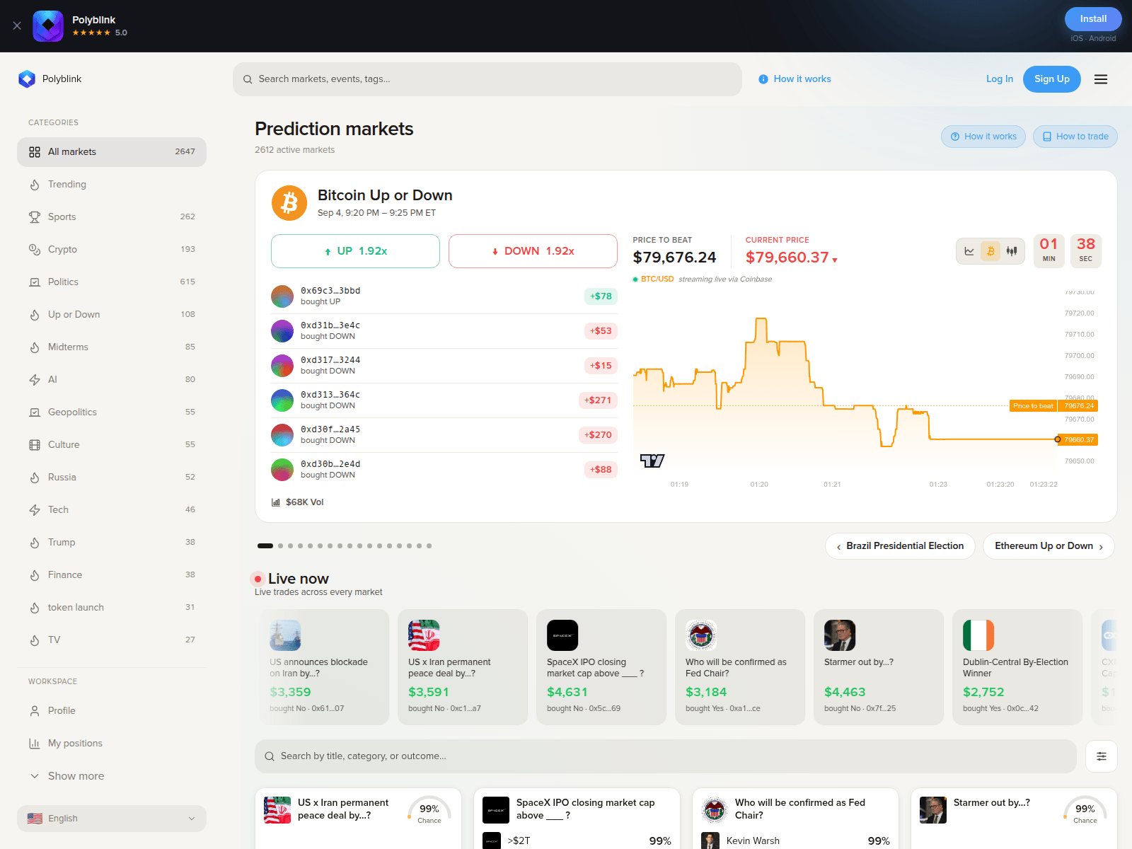Open US x Iran peace deal market tile
The height and width of the screenshot is (849, 1132).
358,818
